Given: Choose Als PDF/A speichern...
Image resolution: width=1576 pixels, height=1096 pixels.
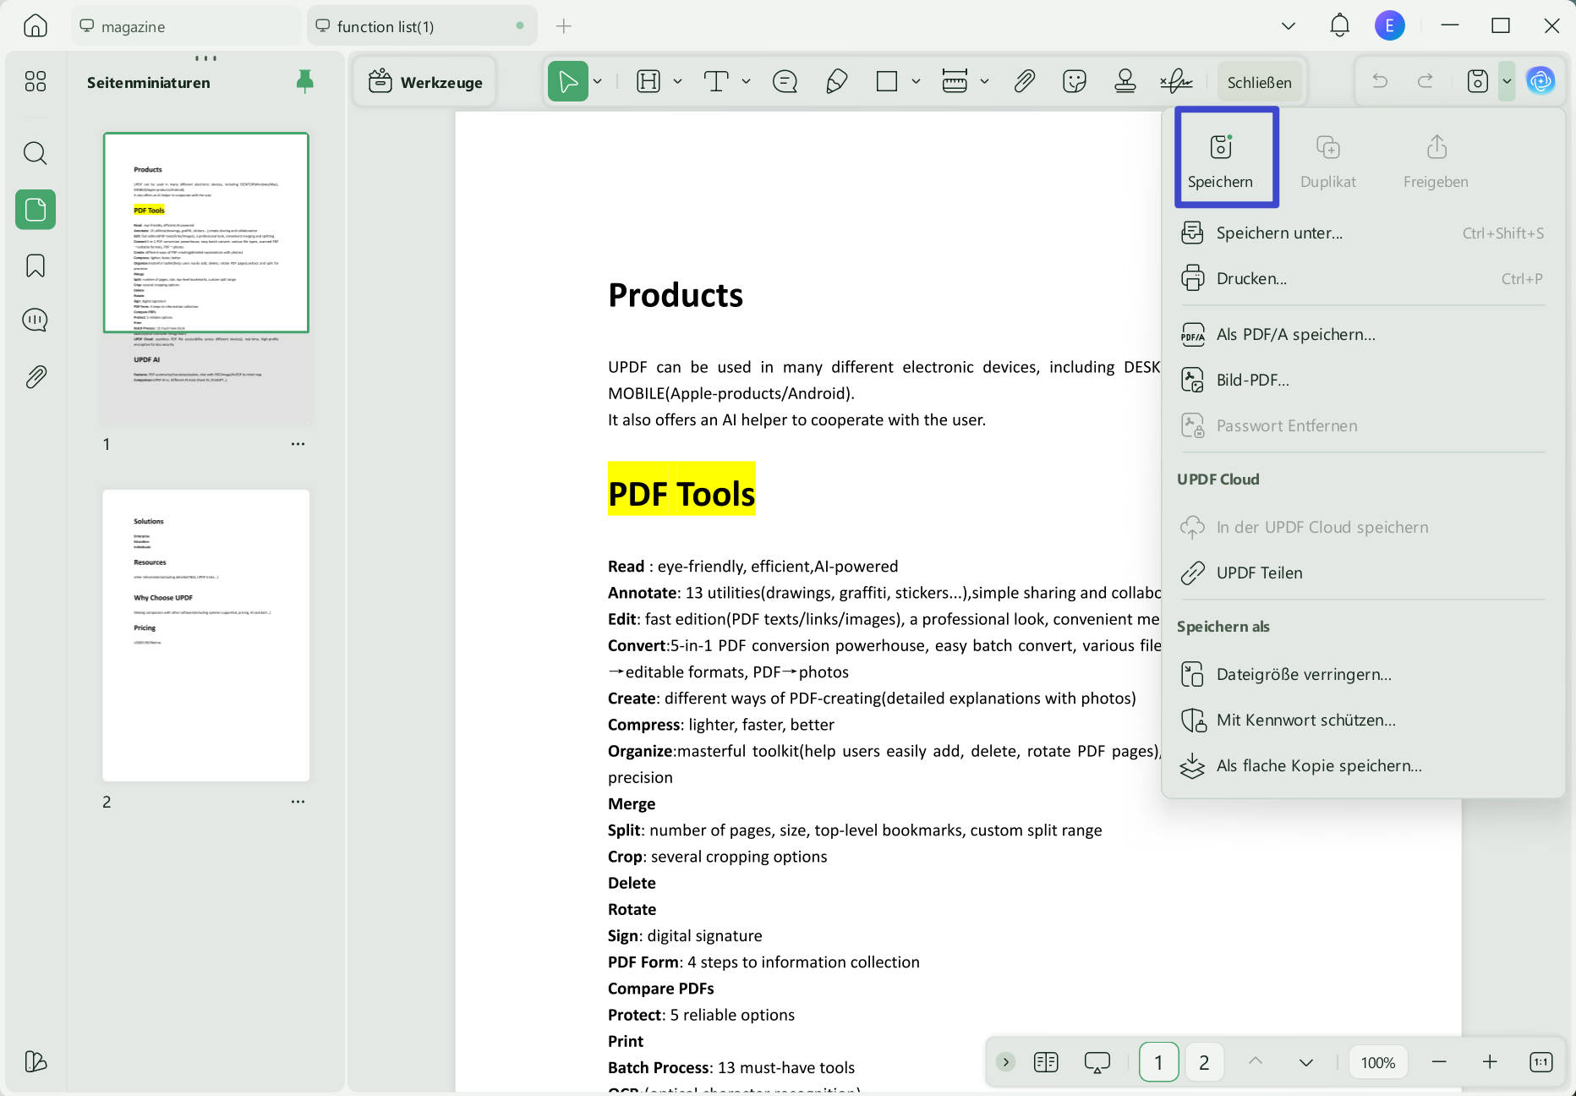Looking at the screenshot, I should tap(1362, 334).
